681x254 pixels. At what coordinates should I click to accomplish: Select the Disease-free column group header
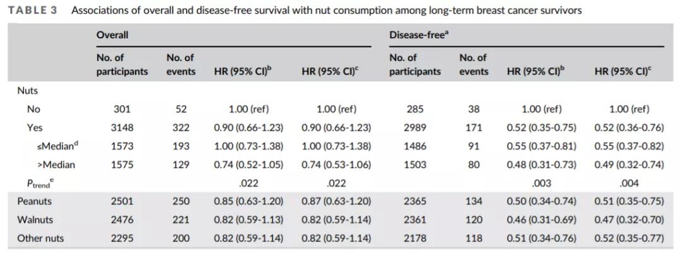[x=419, y=35]
